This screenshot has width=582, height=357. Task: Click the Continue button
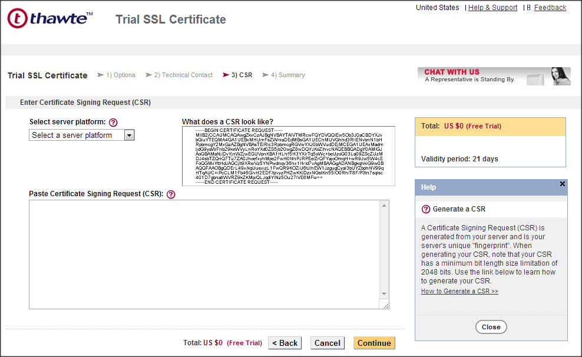(374, 343)
